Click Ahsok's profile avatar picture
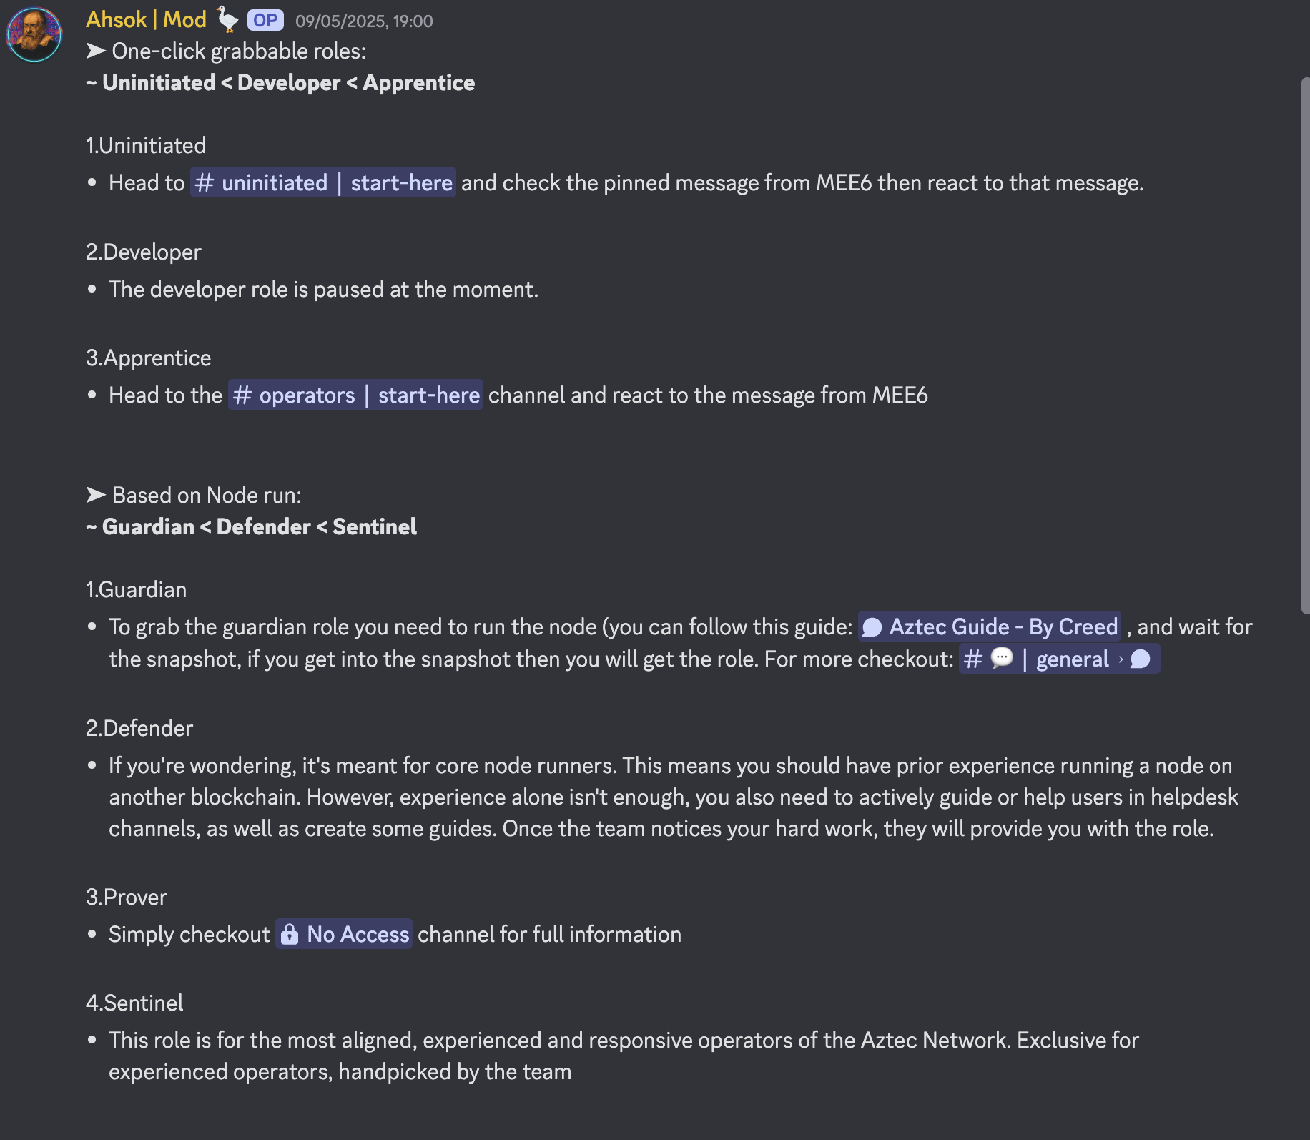The width and height of the screenshot is (1310, 1140). point(34,34)
